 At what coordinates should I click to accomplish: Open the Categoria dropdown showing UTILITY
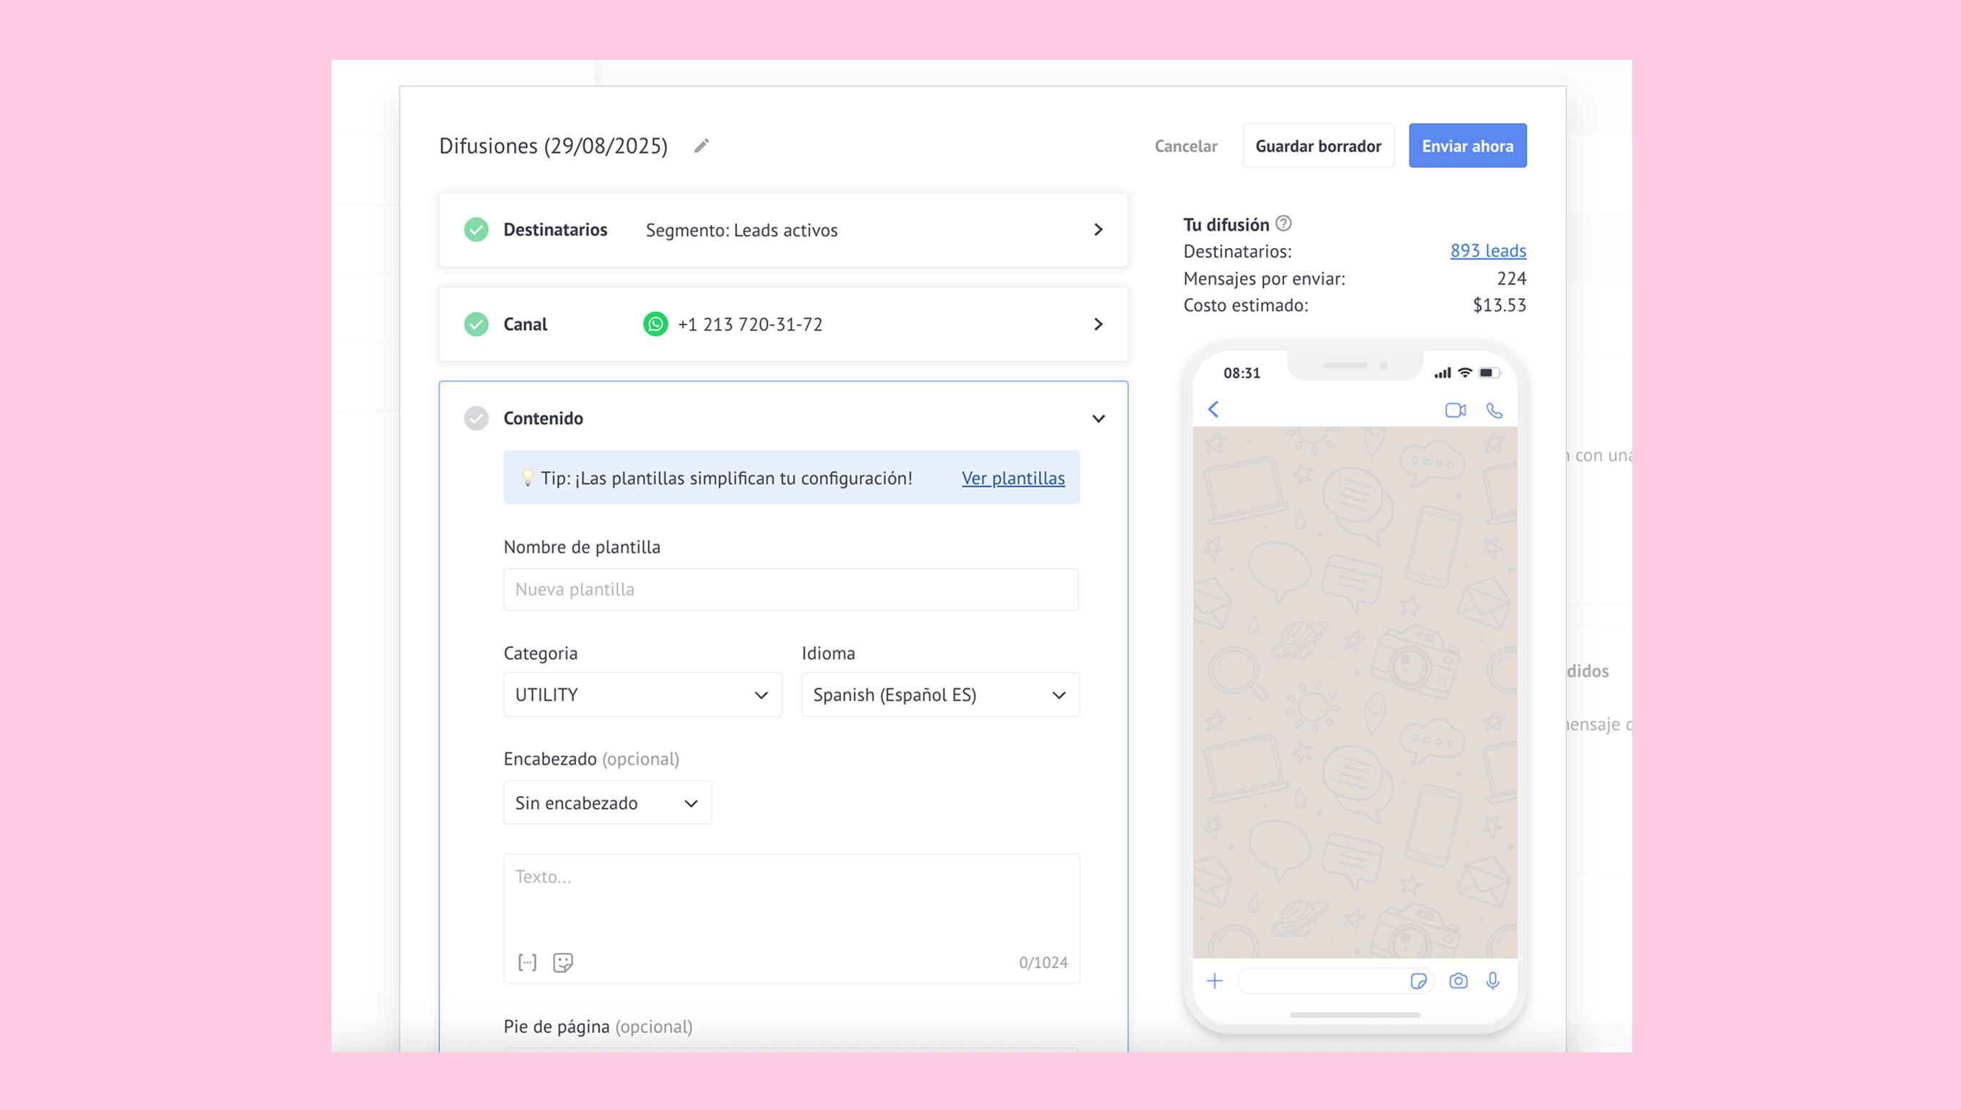(642, 695)
